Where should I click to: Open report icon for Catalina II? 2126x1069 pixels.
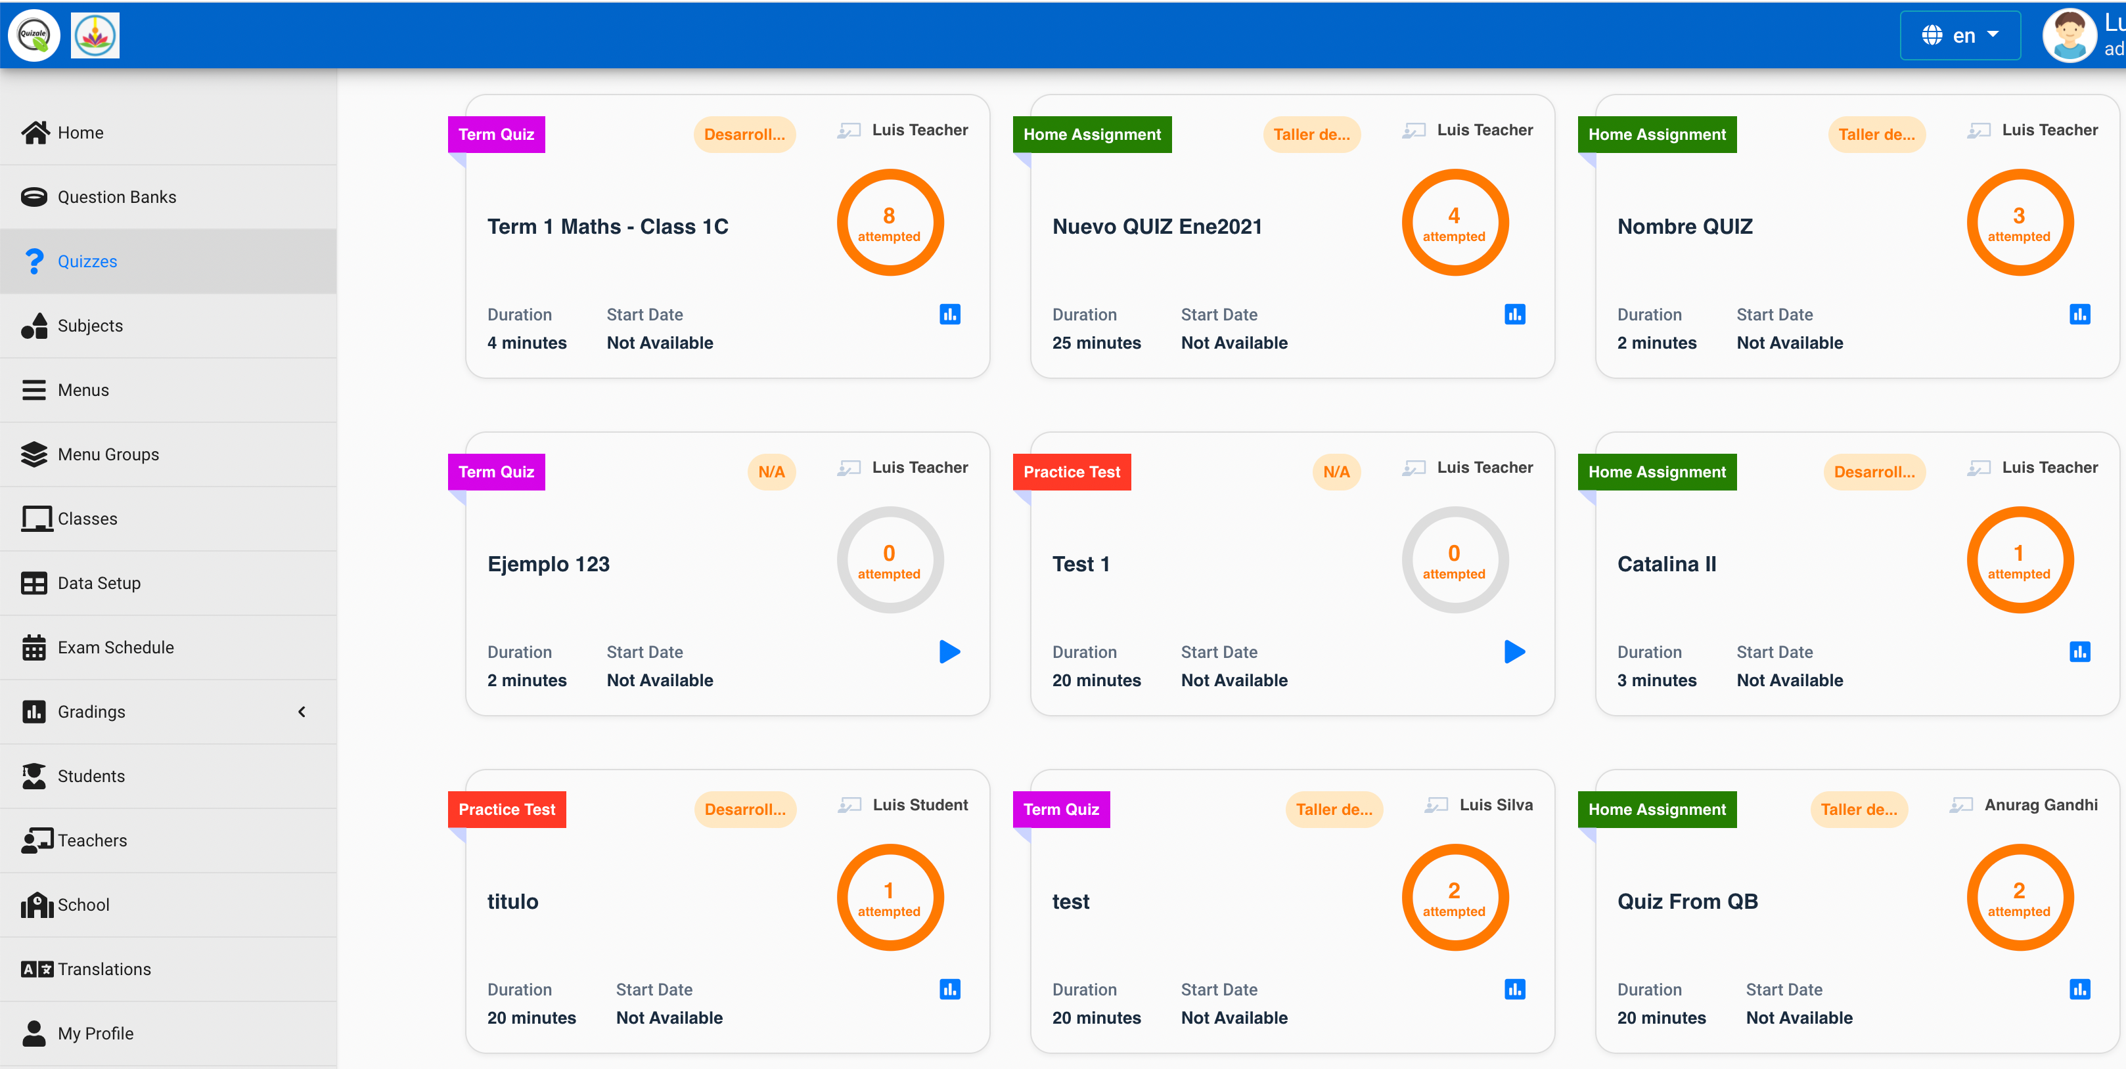(x=2080, y=651)
